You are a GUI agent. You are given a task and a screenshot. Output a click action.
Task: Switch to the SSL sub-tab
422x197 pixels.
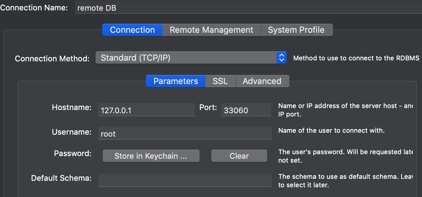coord(220,81)
